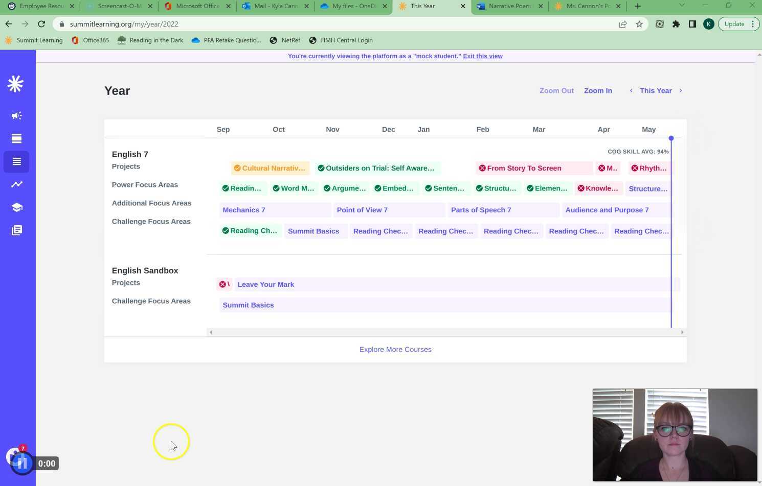Click the Summit Learning asterisk logo in sidebar
Viewport: 762px width, 486px height.
coord(16,84)
